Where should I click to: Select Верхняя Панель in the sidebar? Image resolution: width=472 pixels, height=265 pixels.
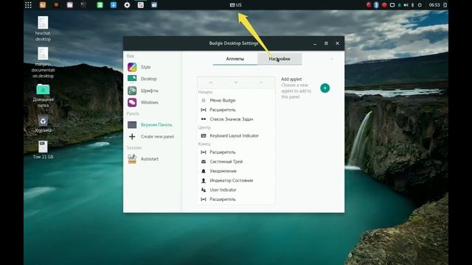153,124
